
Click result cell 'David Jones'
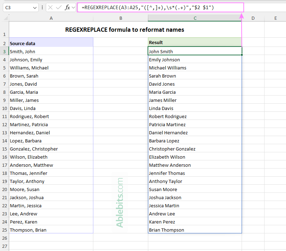[195, 84]
